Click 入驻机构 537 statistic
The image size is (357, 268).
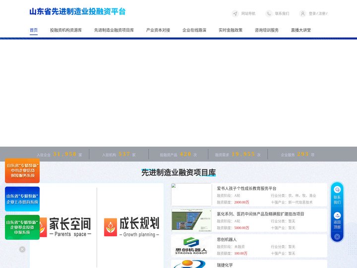119,154
